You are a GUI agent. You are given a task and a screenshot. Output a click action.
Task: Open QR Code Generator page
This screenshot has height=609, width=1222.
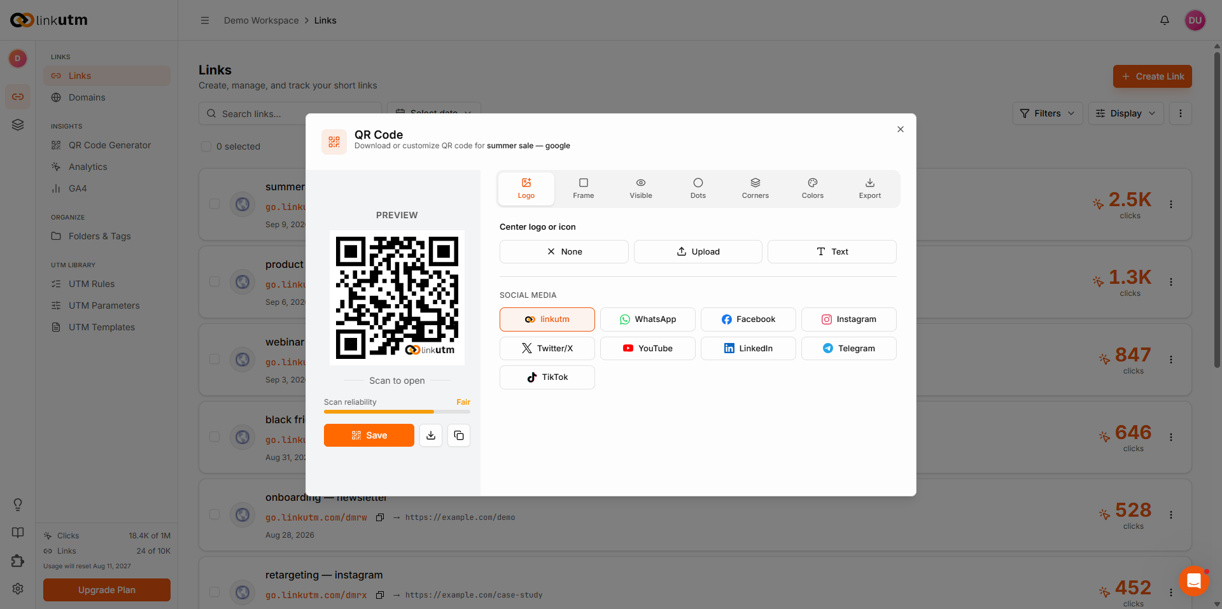click(107, 145)
